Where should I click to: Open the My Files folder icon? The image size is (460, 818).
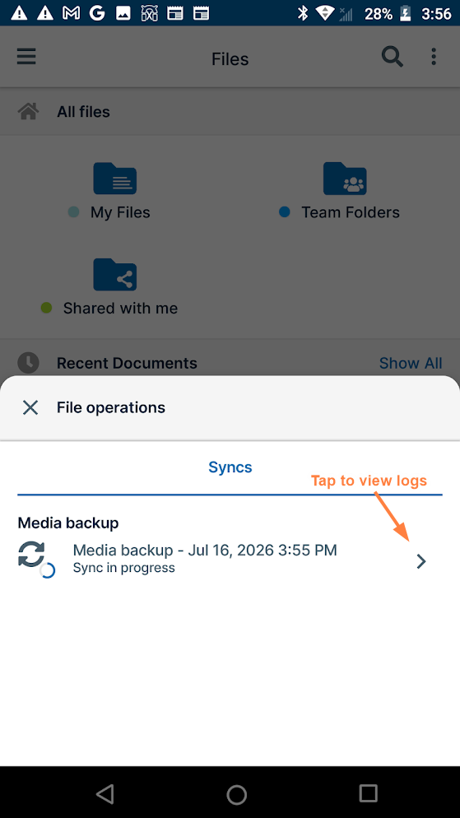[x=114, y=179]
